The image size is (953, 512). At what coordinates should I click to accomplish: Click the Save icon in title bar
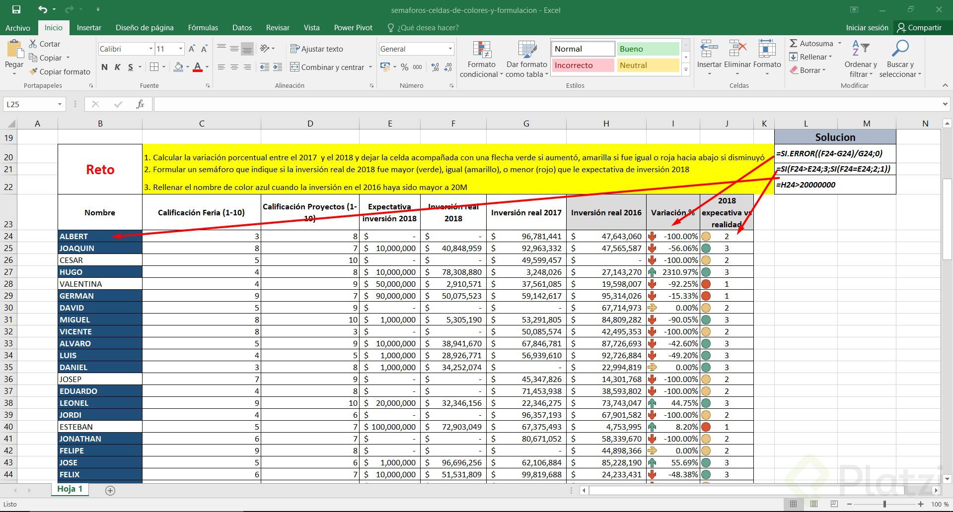click(x=16, y=9)
